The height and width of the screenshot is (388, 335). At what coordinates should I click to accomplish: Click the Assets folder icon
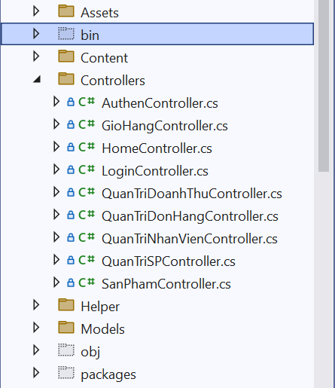66,11
